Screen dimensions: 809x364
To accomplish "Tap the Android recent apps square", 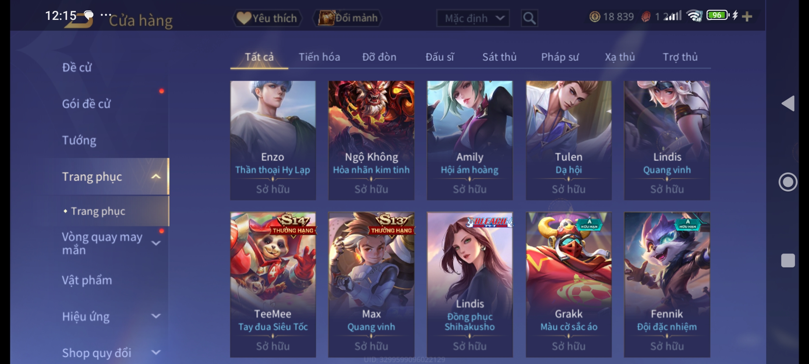I will (x=788, y=261).
